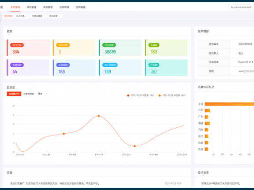Click the HuoCMS V1.3 version value
This screenshot has height=190, width=254.
tap(246, 62)
